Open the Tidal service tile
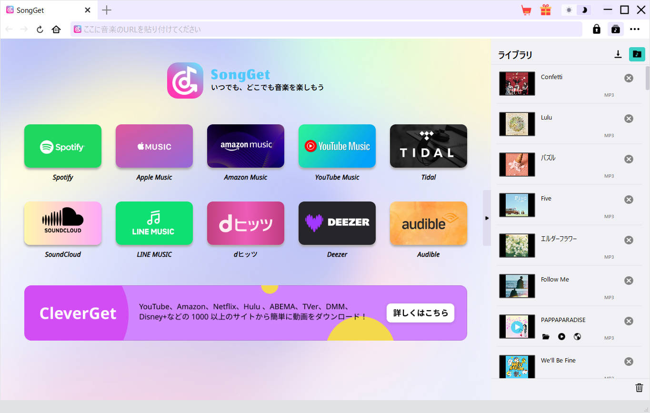This screenshot has height=413, width=650. click(x=429, y=146)
